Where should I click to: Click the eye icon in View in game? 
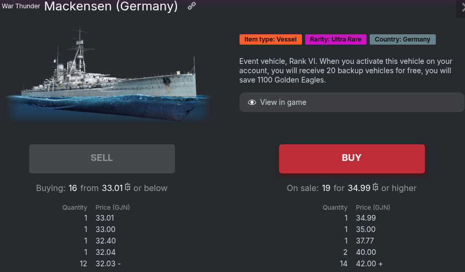coord(252,102)
